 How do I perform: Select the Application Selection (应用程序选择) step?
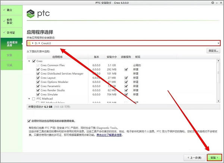click(12, 44)
